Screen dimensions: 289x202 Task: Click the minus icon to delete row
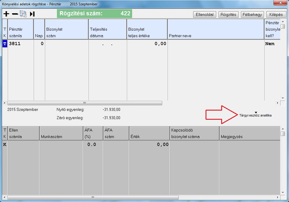tap(15, 14)
